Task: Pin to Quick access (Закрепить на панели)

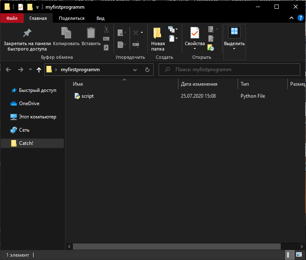Action: click(x=27, y=39)
